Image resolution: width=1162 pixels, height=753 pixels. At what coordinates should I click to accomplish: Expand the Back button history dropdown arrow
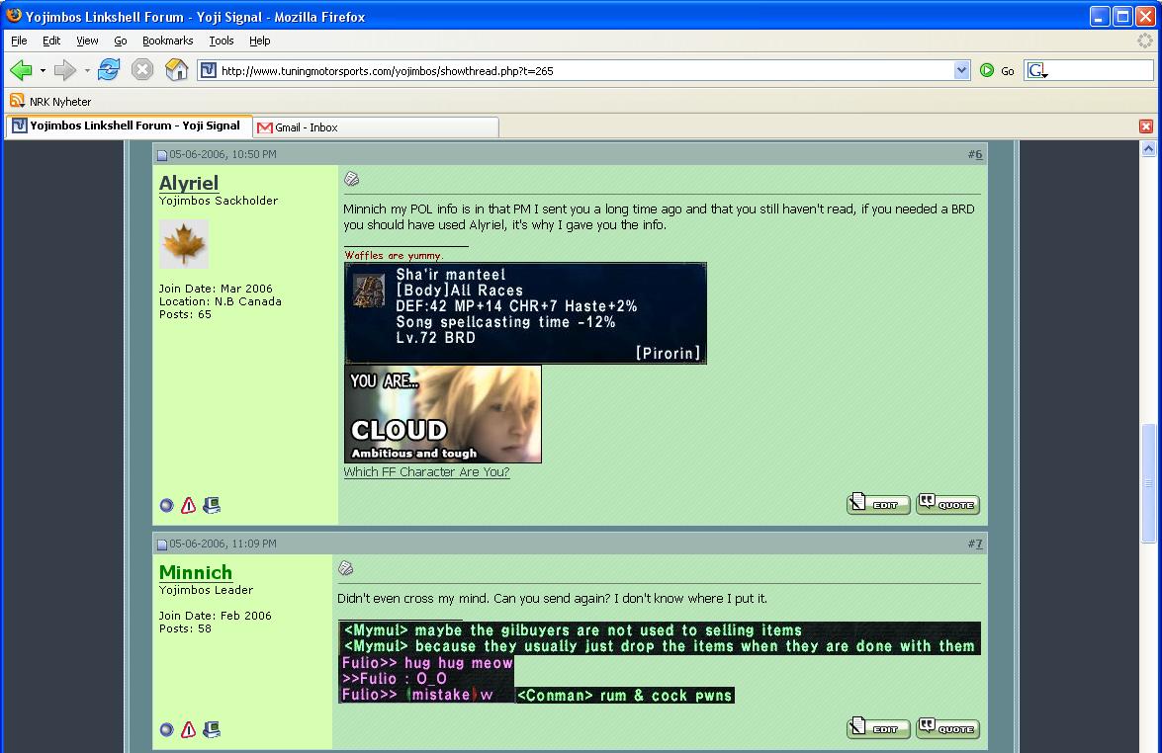pyautogui.click(x=43, y=71)
